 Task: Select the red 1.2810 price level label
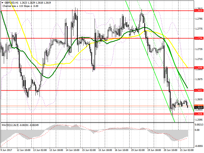(x=199, y=11)
